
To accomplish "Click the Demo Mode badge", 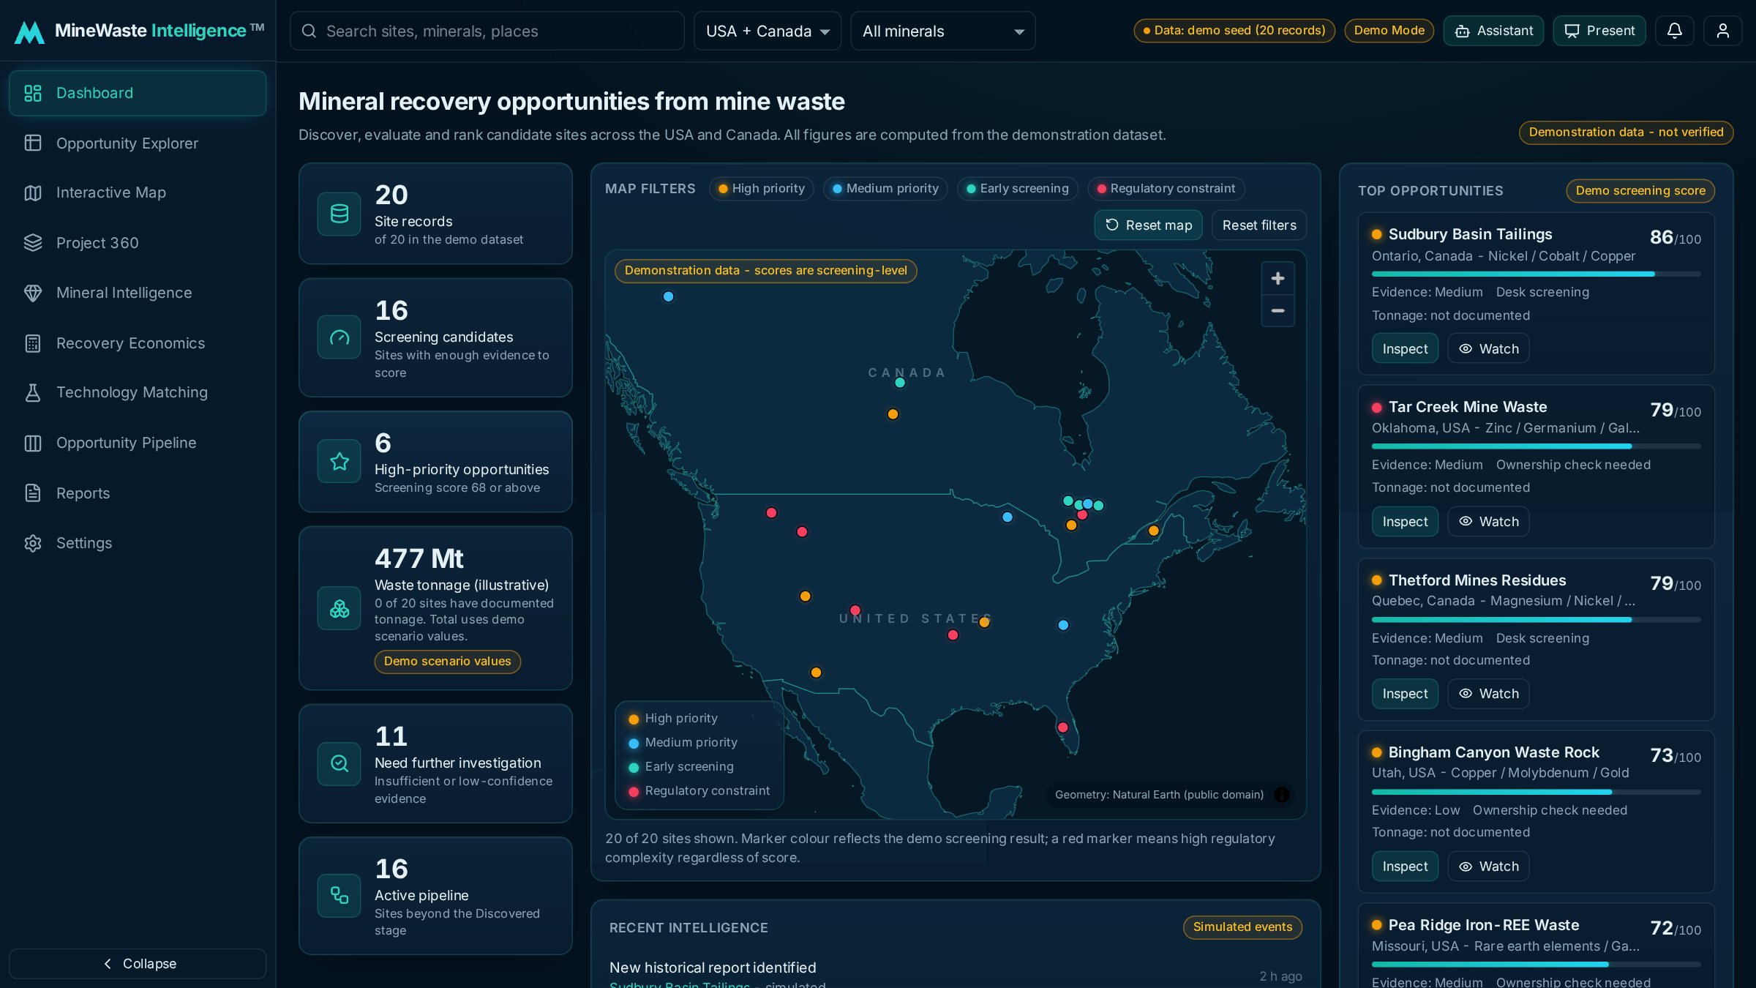I will point(1389,31).
